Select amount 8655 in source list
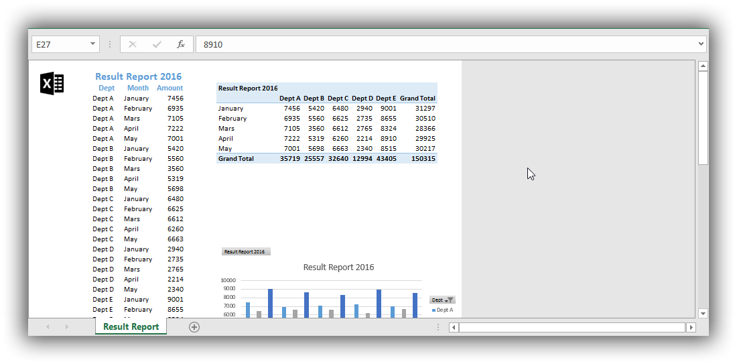This screenshot has height=364, width=737. [x=176, y=310]
